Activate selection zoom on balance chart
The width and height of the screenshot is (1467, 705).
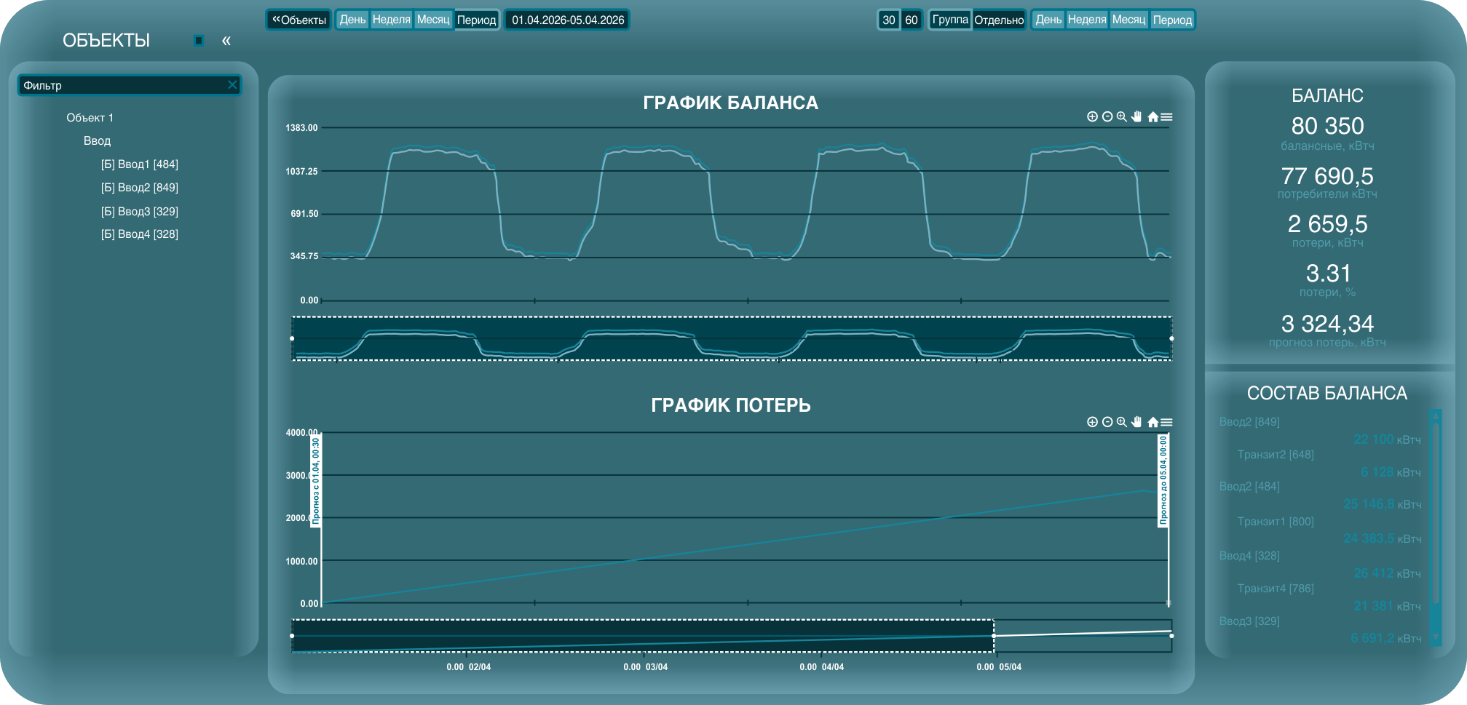pos(1122,116)
